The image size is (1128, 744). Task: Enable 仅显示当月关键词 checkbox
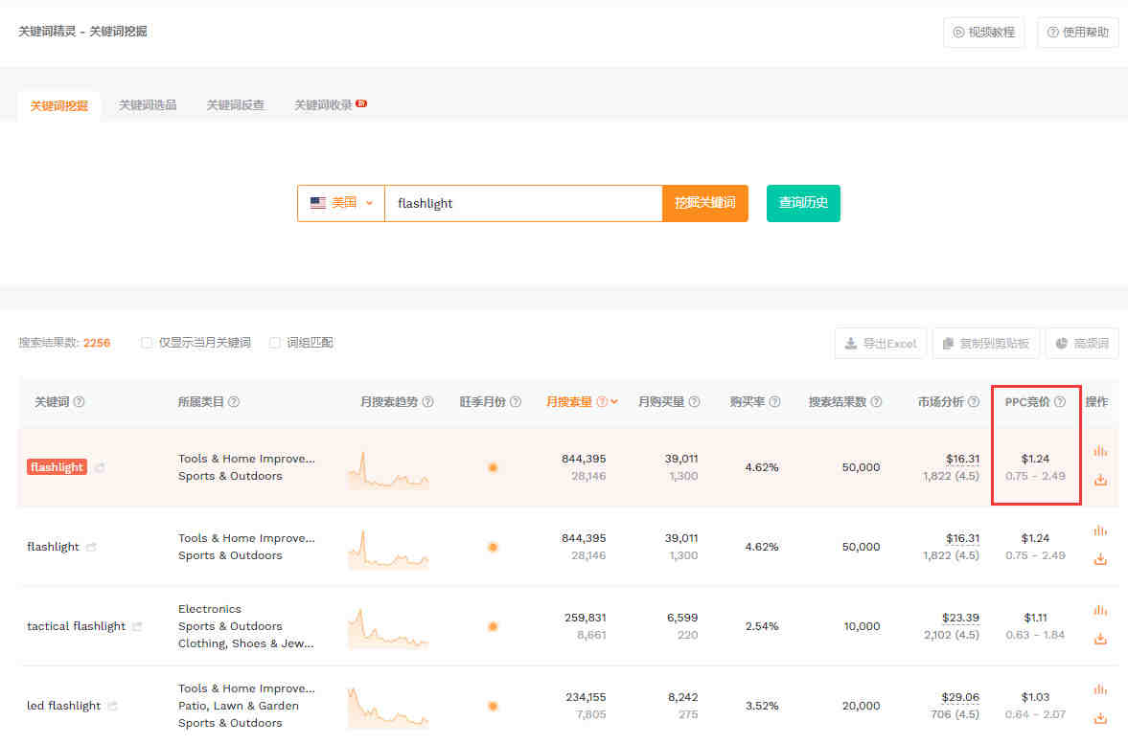click(147, 343)
